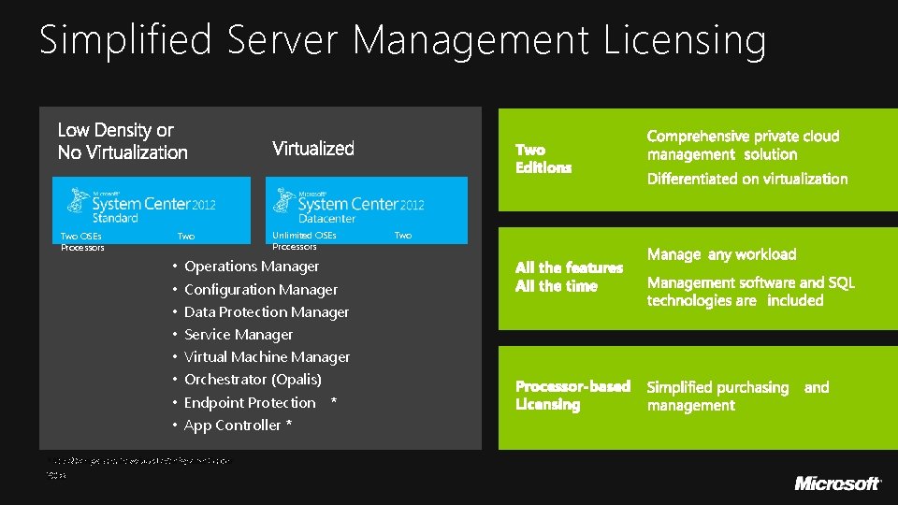Select 'All the features All the time' label
Screen dimensions: 898x505
[569, 277]
